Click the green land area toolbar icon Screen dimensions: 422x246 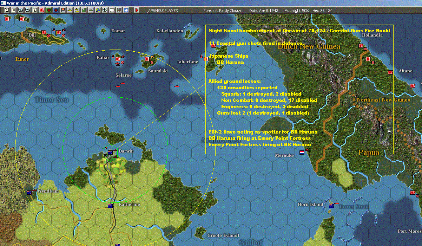pyautogui.click(x=84, y=10)
